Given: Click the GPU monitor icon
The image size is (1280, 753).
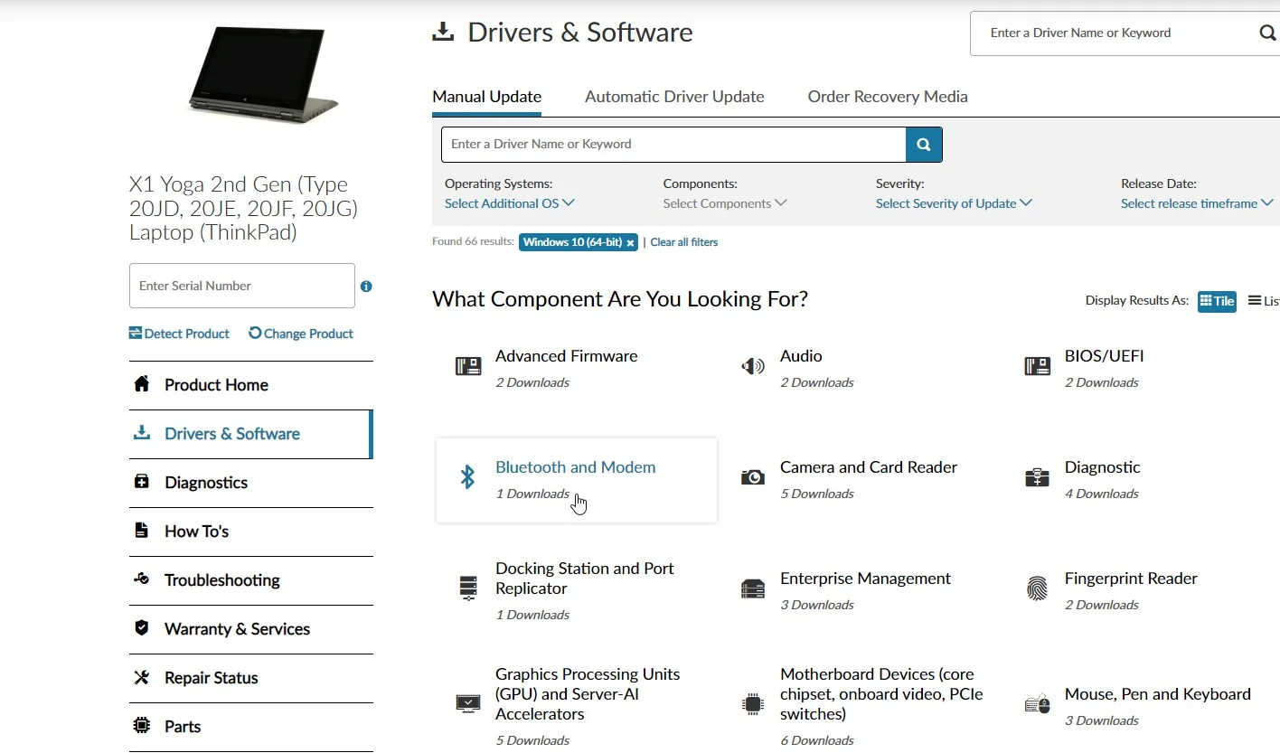Looking at the screenshot, I should pyautogui.click(x=467, y=703).
